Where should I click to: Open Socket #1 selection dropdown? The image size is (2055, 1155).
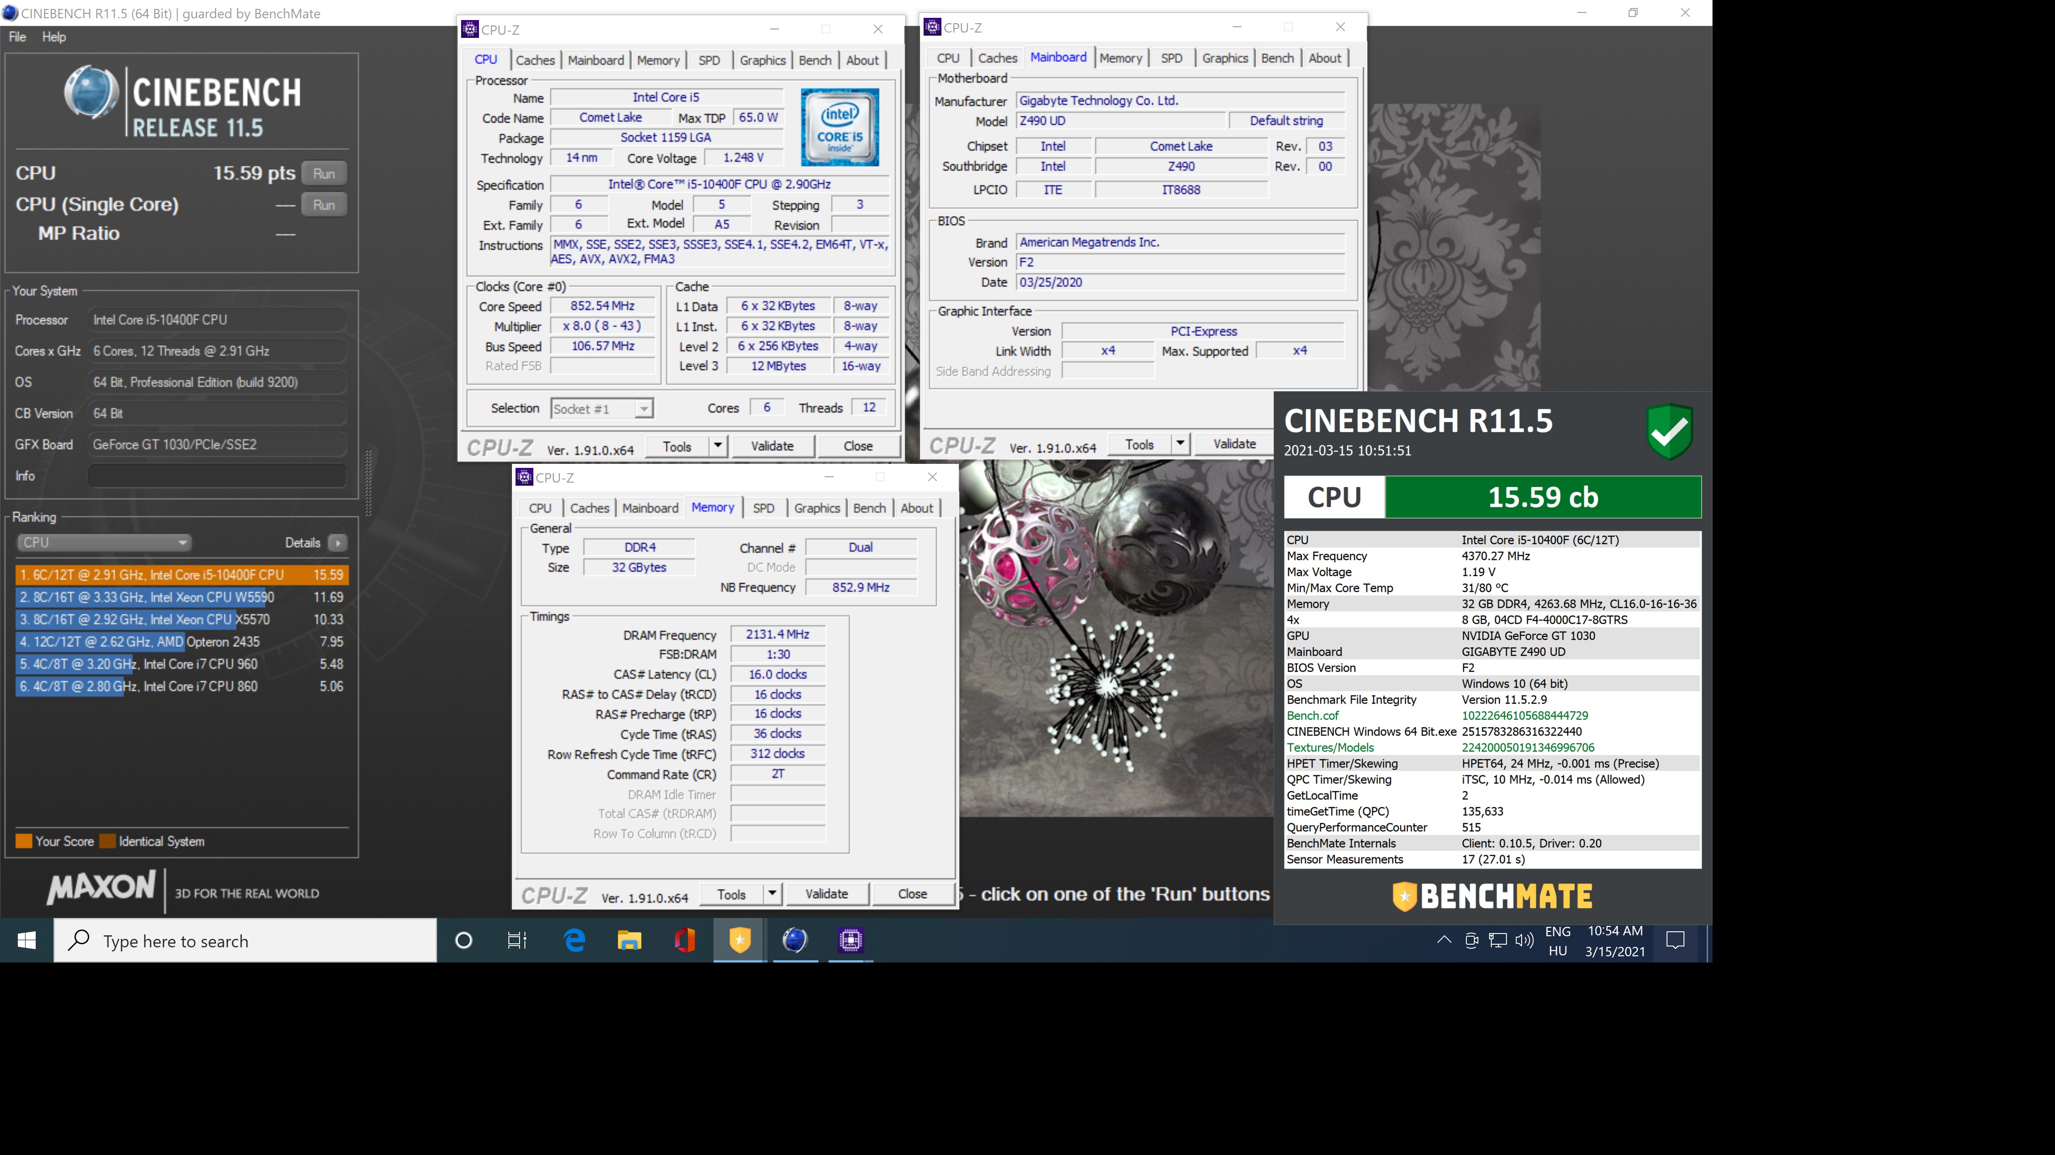click(x=602, y=409)
